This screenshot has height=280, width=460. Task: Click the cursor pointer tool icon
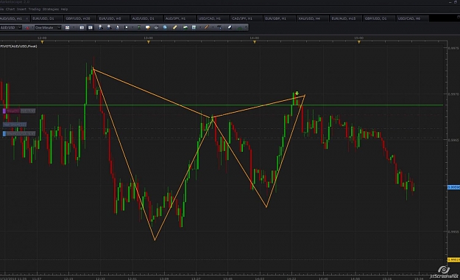pyautogui.click(x=118, y=27)
